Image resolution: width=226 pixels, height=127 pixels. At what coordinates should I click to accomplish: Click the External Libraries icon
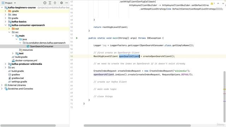(6, 85)
